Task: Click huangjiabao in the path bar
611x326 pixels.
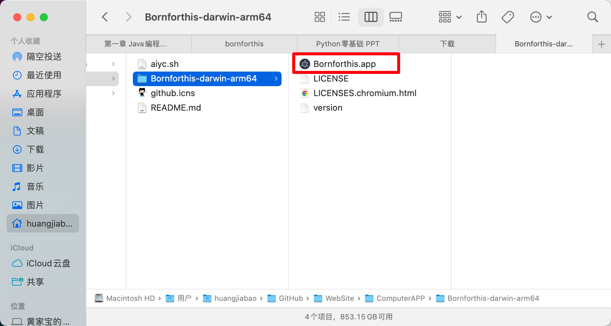Action: coord(230,298)
